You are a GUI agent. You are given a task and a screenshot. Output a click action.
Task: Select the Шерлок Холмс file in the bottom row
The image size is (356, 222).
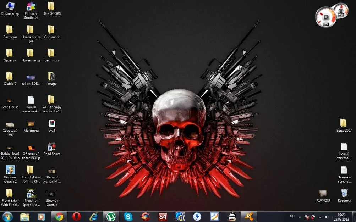[52, 199]
